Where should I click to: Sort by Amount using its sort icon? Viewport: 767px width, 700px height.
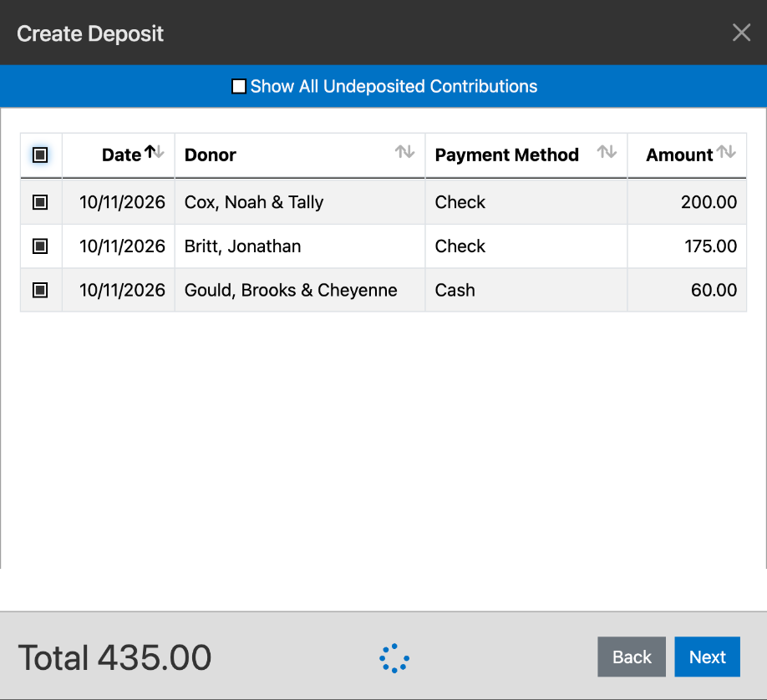726,152
